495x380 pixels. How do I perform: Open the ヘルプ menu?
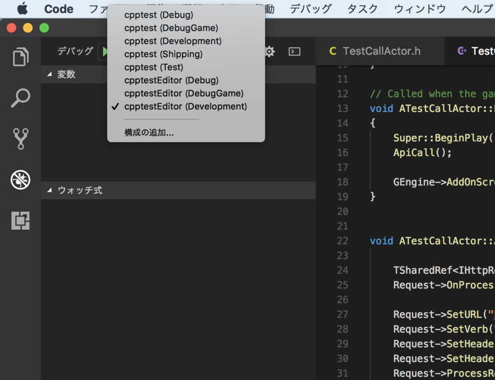477,9
